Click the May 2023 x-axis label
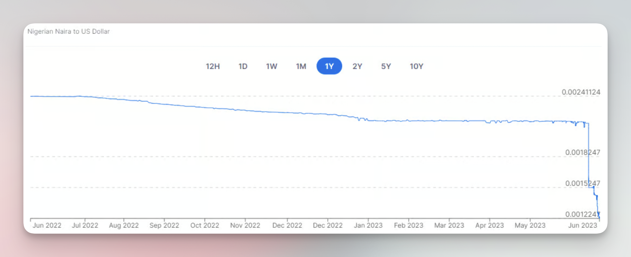Viewport: 631px width, 257px height. pyautogui.click(x=530, y=225)
